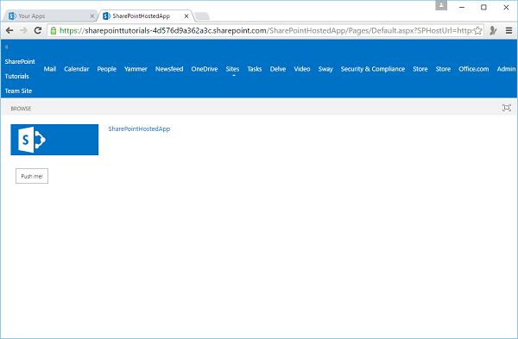Click the browser back arrow

click(x=9, y=31)
